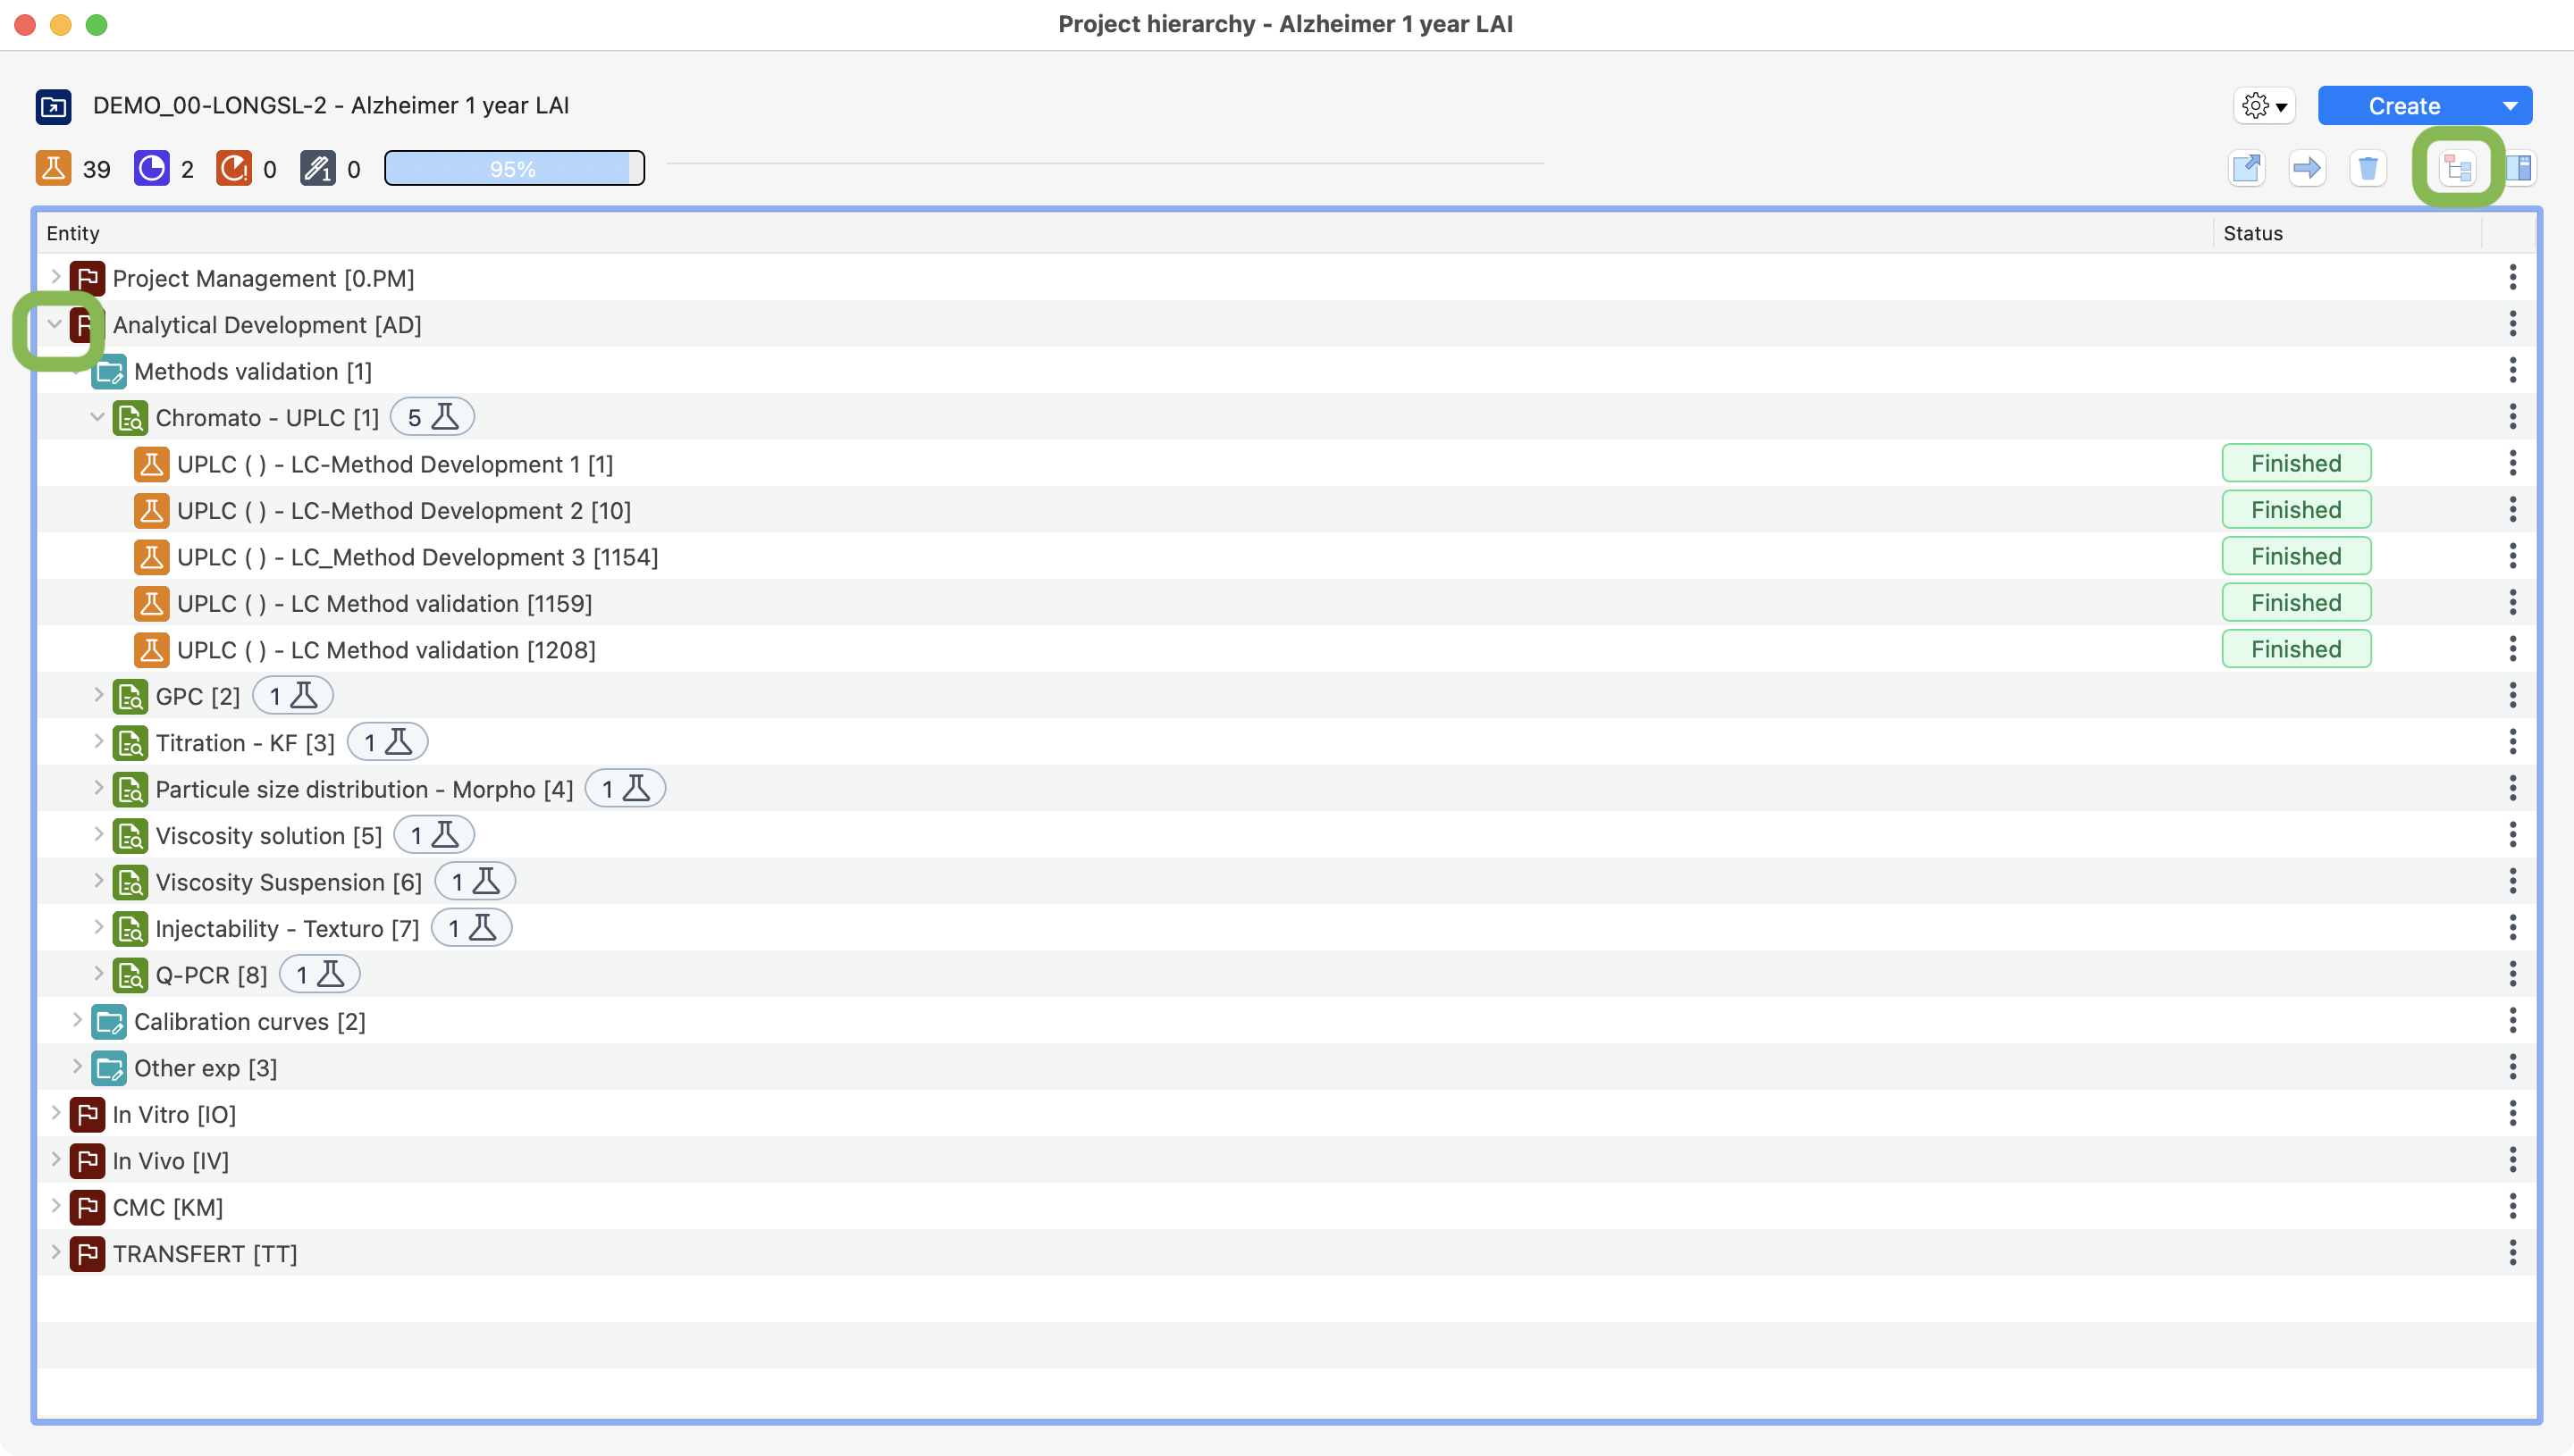Click the Calibration curves folder icon

coord(109,1022)
